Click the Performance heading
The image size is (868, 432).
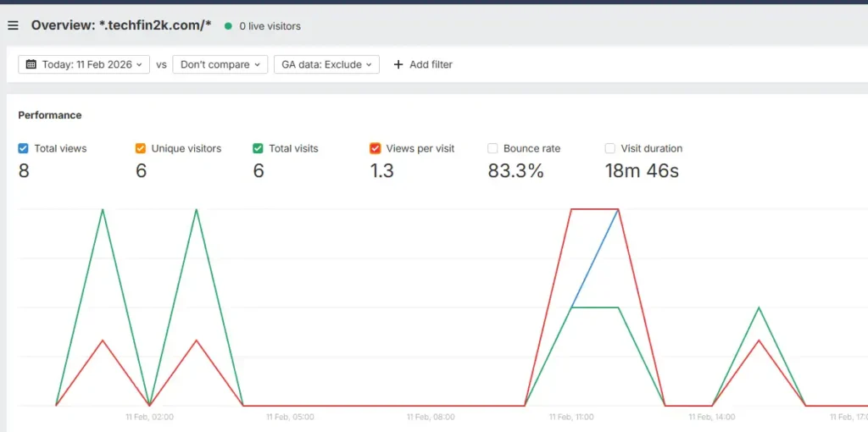click(x=50, y=115)
